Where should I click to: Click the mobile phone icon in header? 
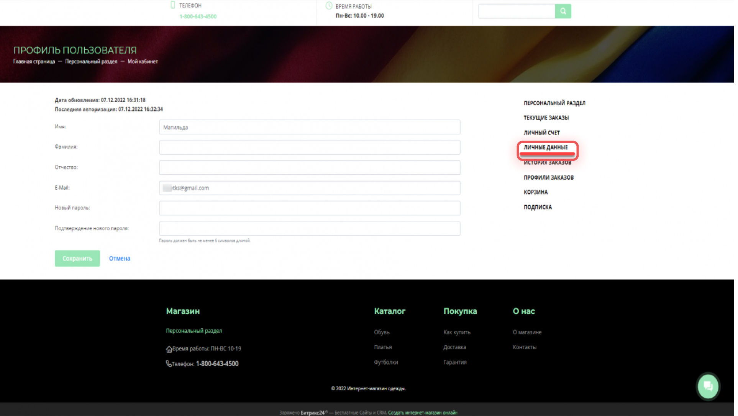(x=173, y=5)
